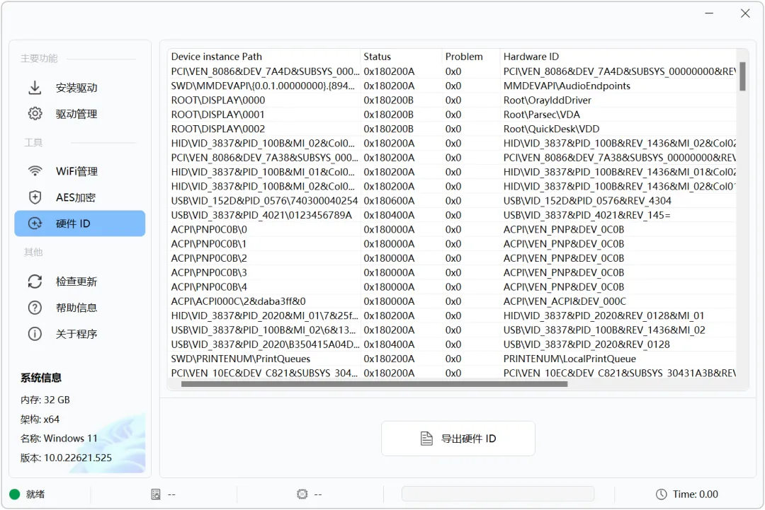
Task: Click the MMDEVAPI\AudioEndpoints cell
Action: click(567, 86)
